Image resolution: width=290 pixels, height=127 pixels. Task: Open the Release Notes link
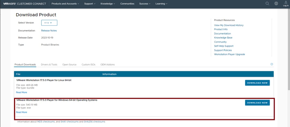49,31
